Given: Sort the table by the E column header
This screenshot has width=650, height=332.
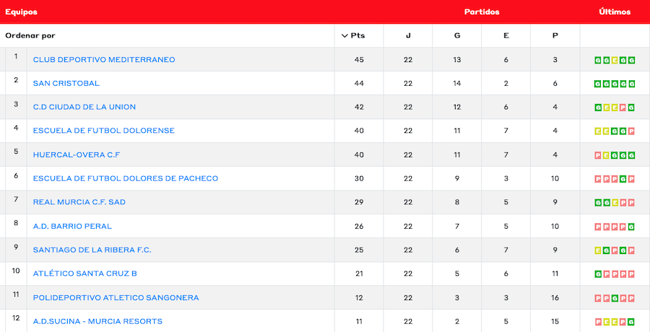Looking at the screenshot, I should pyautogui.click(x=506, y=35).
